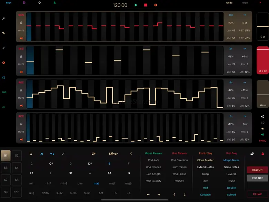Select the S2 snapshot slot
The height and width of the screenshot is (202, 269).
(17, 156)
